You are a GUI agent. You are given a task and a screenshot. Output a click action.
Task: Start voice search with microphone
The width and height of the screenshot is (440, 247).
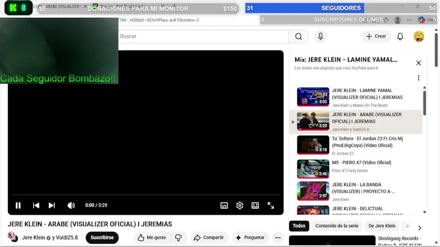pyautogui.click(x=320, y=36)
